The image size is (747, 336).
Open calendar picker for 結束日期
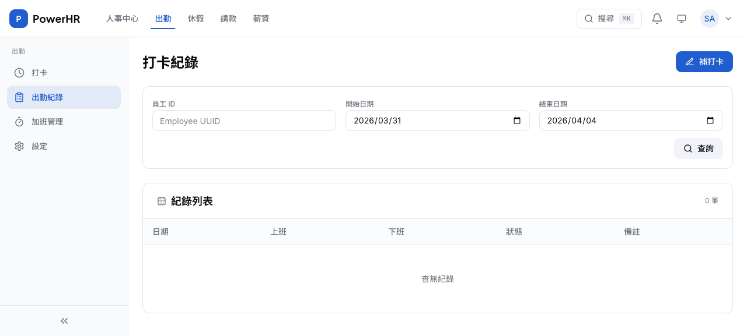pos(710,121)
